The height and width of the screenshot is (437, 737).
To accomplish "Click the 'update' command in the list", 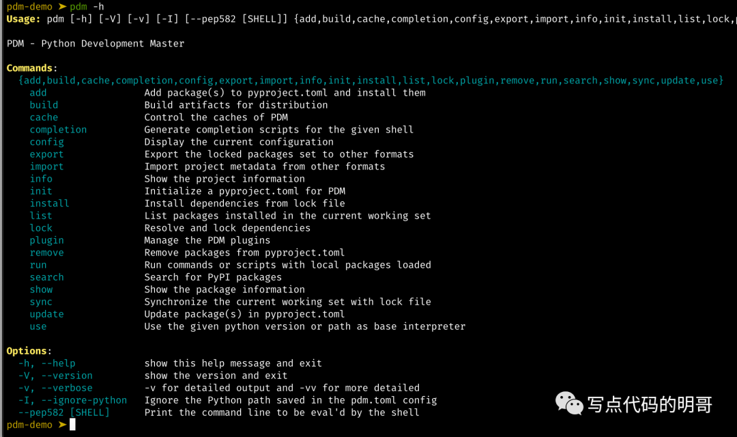I will pos(46,314).
